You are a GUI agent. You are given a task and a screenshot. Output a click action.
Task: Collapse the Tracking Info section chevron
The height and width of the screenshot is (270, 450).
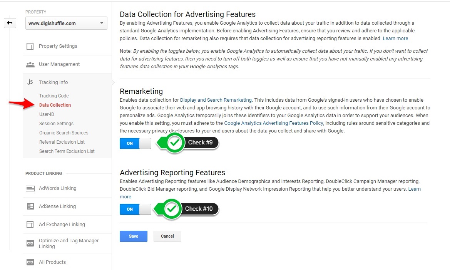(113, 82)
